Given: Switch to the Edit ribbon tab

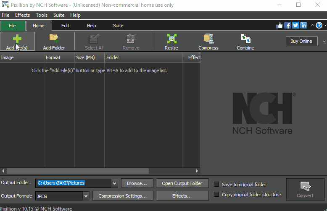Looking at the screenshot, I should point(65,26).
